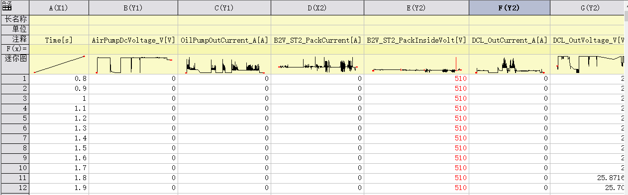Click the time cell with value 1.1
This screenshot has height=195, width=628.
(x=59, y=109)
